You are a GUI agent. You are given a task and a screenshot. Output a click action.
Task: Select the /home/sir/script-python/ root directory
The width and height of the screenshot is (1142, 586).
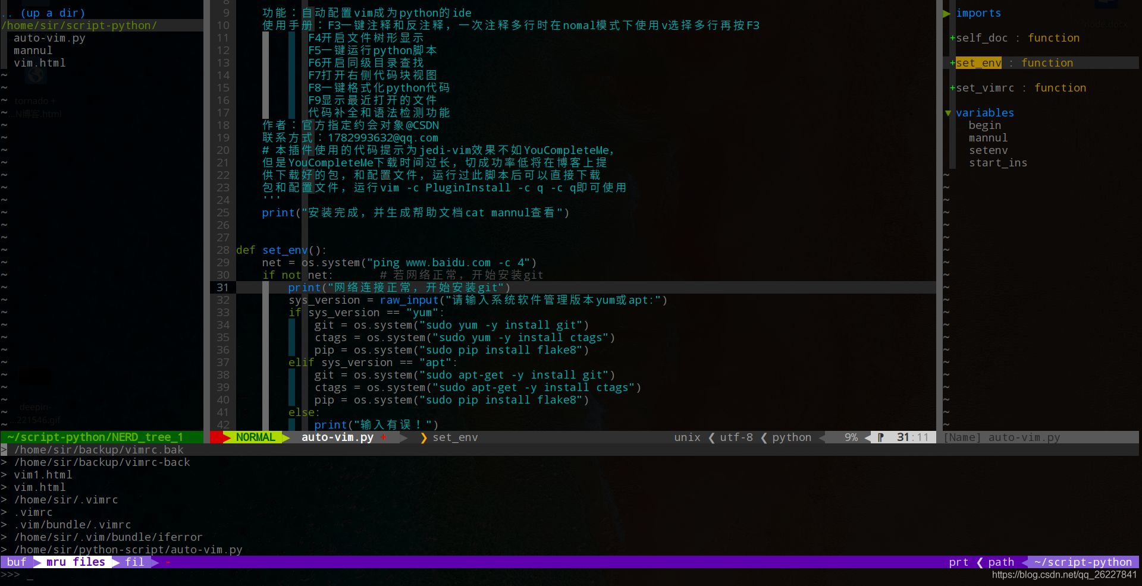point(79,26)
